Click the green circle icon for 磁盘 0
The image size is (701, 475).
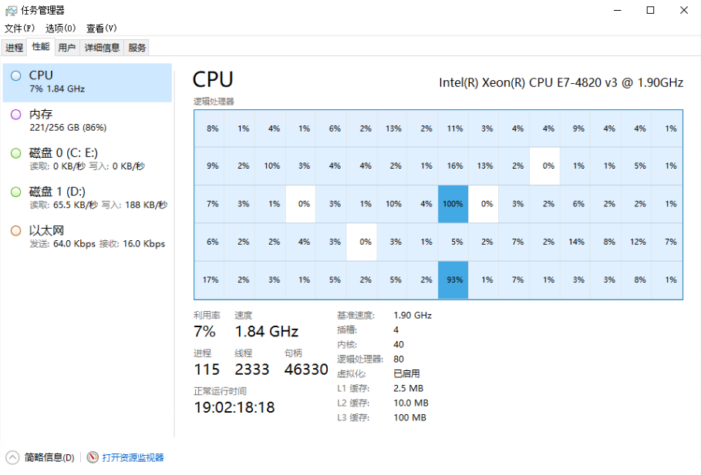point(16,153)
